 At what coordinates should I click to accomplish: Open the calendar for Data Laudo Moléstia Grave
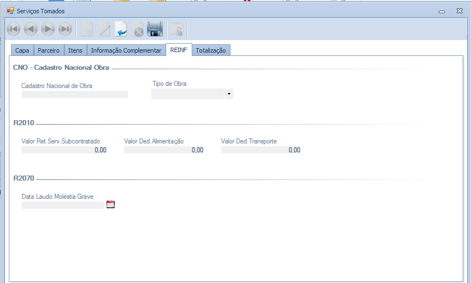tap(110, 204)
